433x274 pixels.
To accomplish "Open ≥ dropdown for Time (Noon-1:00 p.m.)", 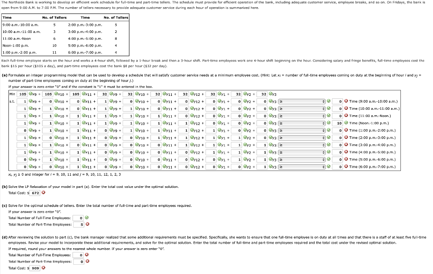I will pyautogui.click(x=301, y=123).
